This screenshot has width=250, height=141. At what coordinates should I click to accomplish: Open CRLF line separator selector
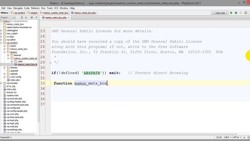(x=227, y=137)
